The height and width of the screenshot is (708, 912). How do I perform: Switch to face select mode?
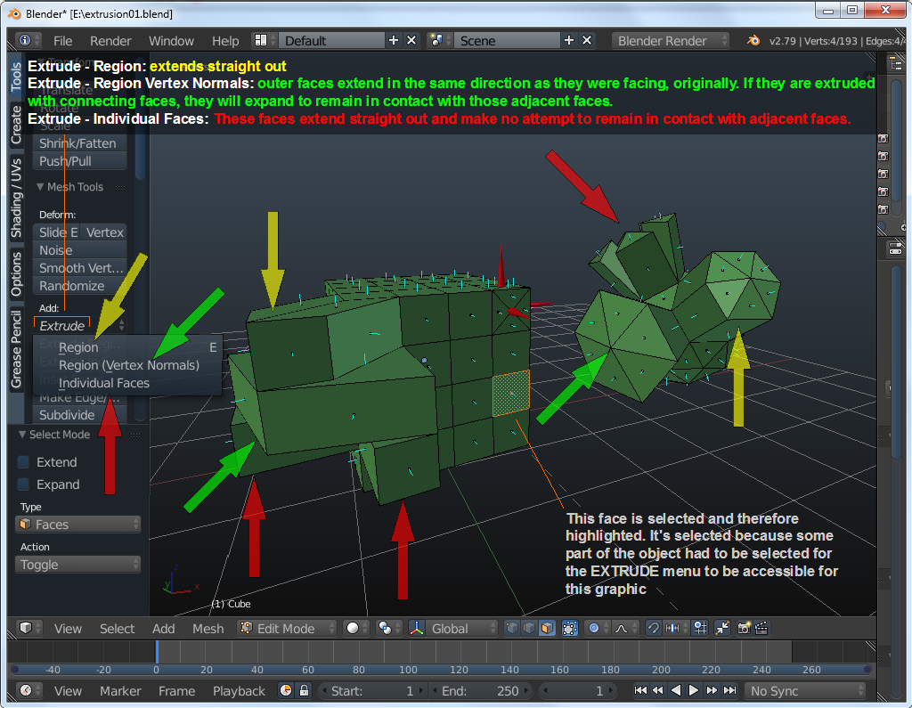point(548,628)
